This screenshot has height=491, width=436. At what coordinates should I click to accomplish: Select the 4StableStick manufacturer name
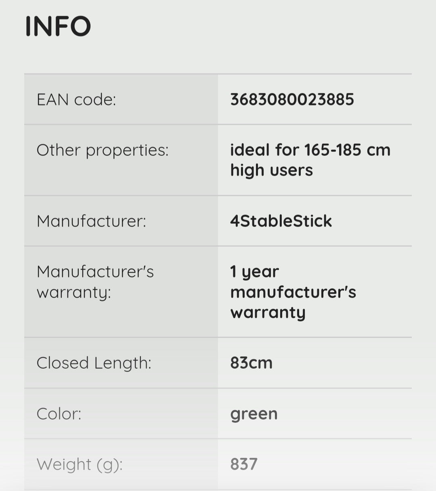(x=281, y=221)
